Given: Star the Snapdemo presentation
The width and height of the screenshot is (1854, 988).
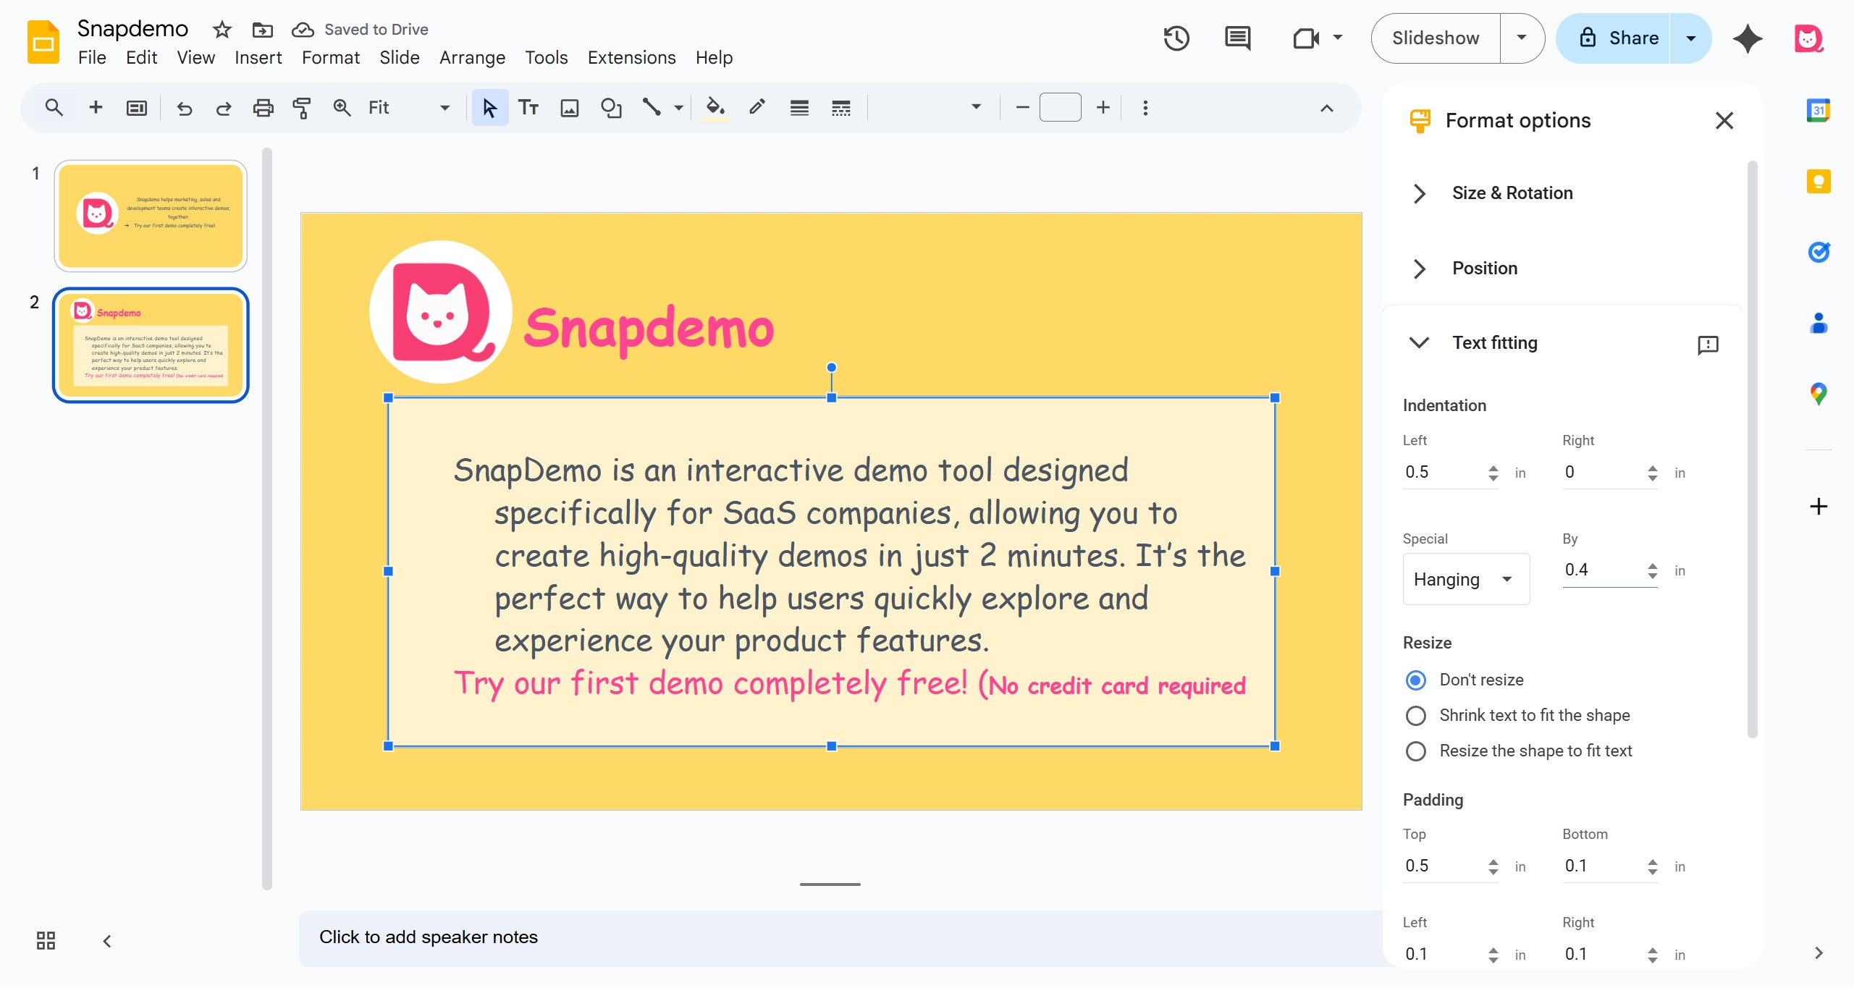Looking at the screenshot, I should tap(222, 30).
